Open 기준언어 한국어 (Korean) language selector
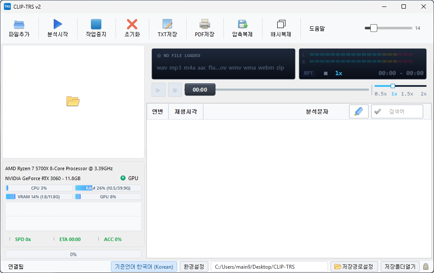 [144, 267]
